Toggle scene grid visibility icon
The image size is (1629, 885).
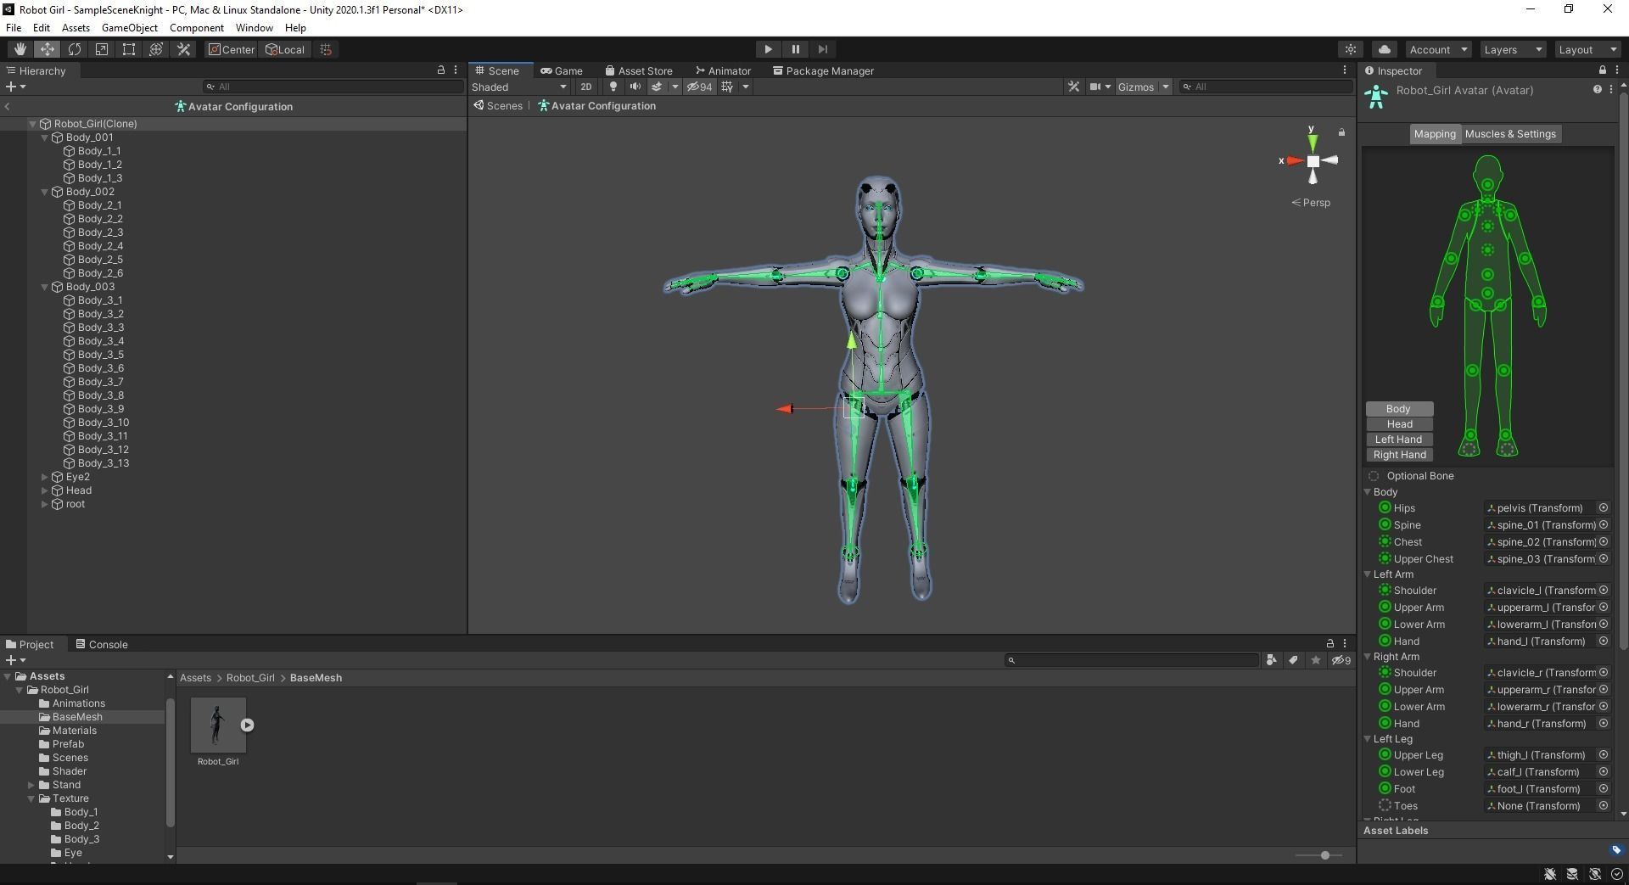pos(727,87)
